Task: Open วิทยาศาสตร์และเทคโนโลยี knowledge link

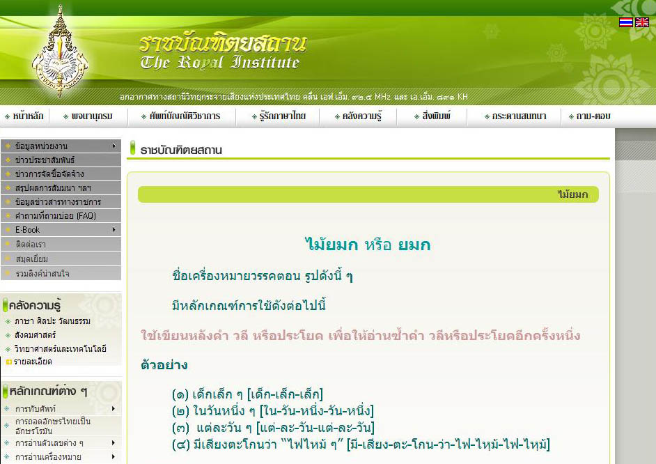Action: pos(61,348)
